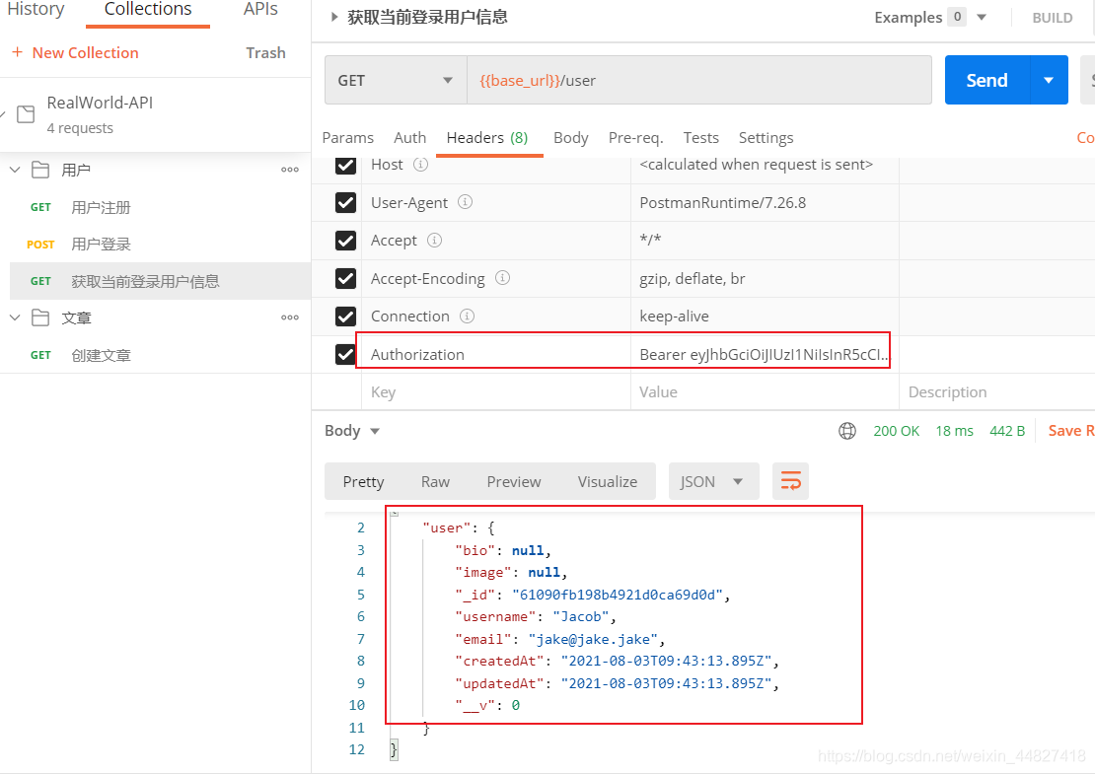The image size is (1095, 774).
Task: Click the new header Value field
Action: (765, 391)
